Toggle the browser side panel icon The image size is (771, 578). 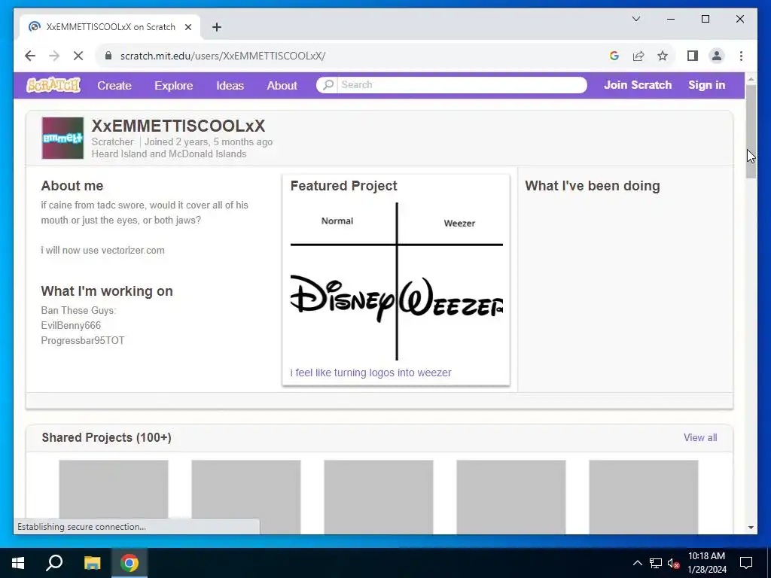[x=693, y=56]
